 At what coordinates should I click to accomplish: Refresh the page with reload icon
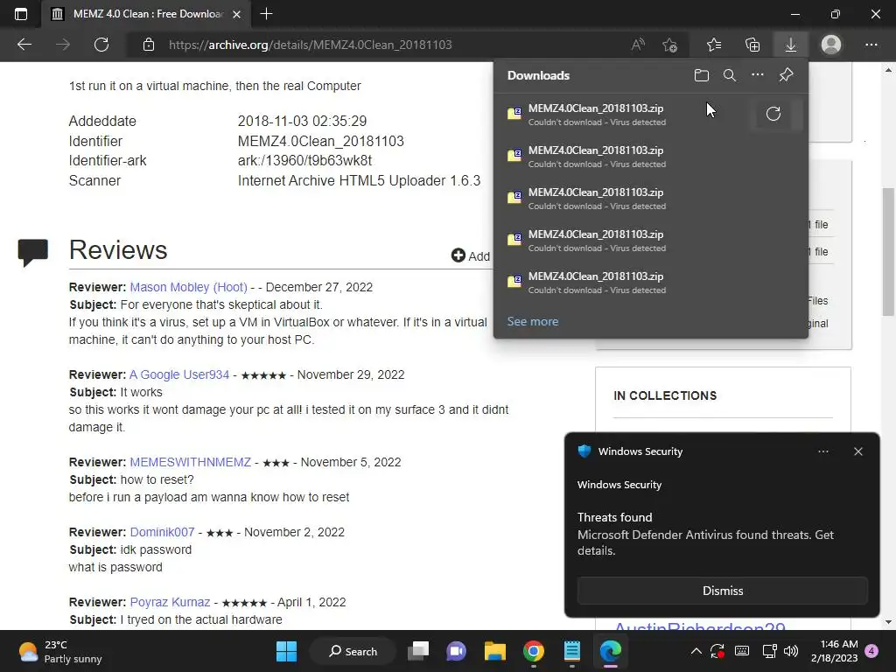pos(101,45)
